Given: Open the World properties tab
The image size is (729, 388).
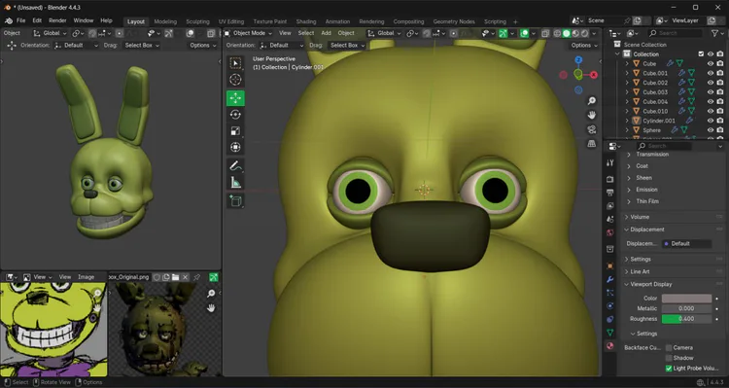Looking at the screenshot, I should 610,232.
